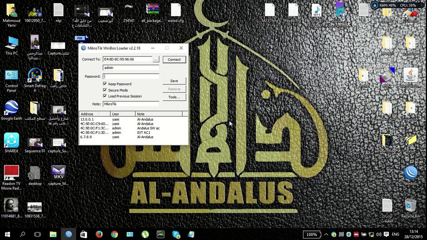Viewport: 427px width, 240px height.
Task: Tick the Keep Password checkbox
Action: 105,84
